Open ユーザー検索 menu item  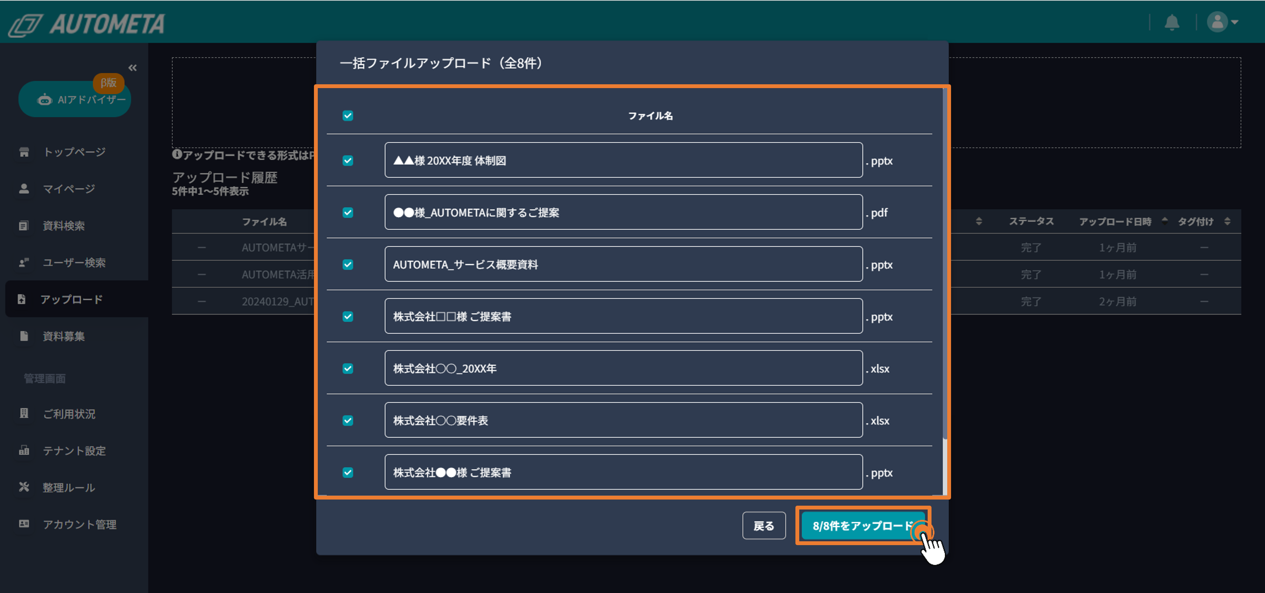(74, 262)
